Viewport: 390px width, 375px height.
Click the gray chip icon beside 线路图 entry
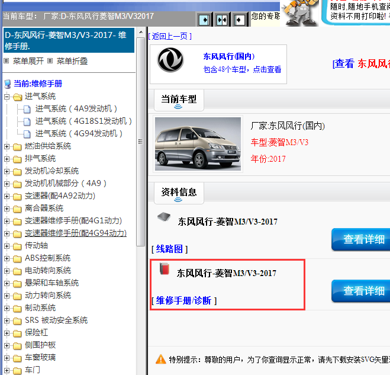coord(164,217)
